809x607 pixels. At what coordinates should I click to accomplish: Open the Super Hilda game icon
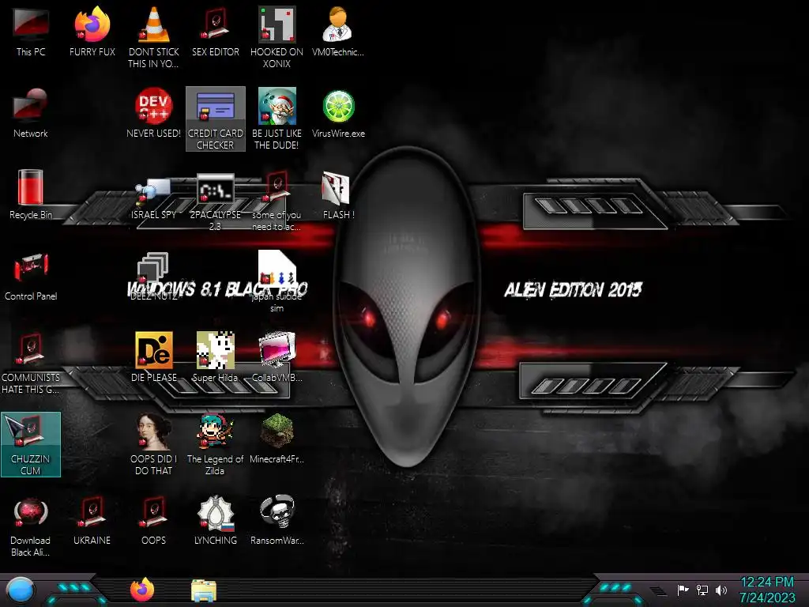tap(216, 357)
